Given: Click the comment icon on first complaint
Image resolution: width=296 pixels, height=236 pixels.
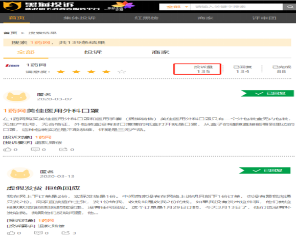Looking at the screenshot, I should coord(35,149).
